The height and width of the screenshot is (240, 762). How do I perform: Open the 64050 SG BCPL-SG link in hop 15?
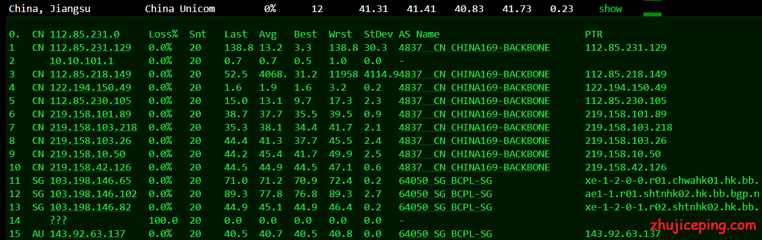point(445,234)
